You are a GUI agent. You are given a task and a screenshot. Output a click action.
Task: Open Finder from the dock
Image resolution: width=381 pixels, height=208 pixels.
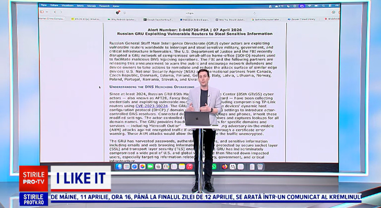119,167
